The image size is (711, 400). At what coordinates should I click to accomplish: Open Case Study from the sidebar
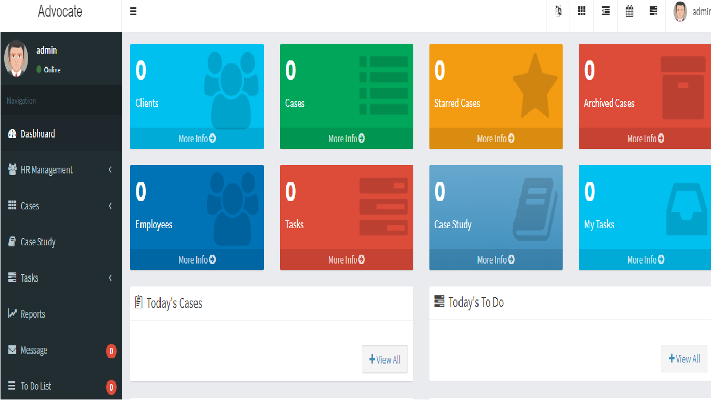(x=37, y=242)
